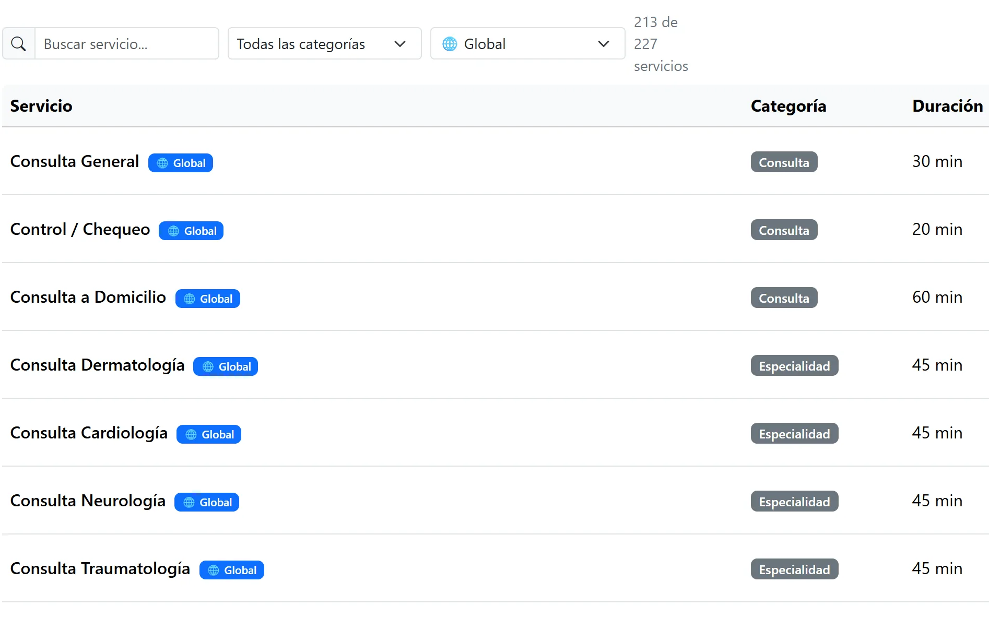Select the Consulta Neurología service name
This screenshot has height=618, width=989.
(x=88, y=501)
